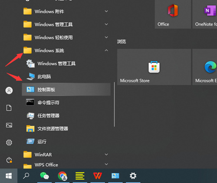This screenshot has width=217, height=183.
Task: Open WPS Office from the taskbar
Action: pos(98,176)
